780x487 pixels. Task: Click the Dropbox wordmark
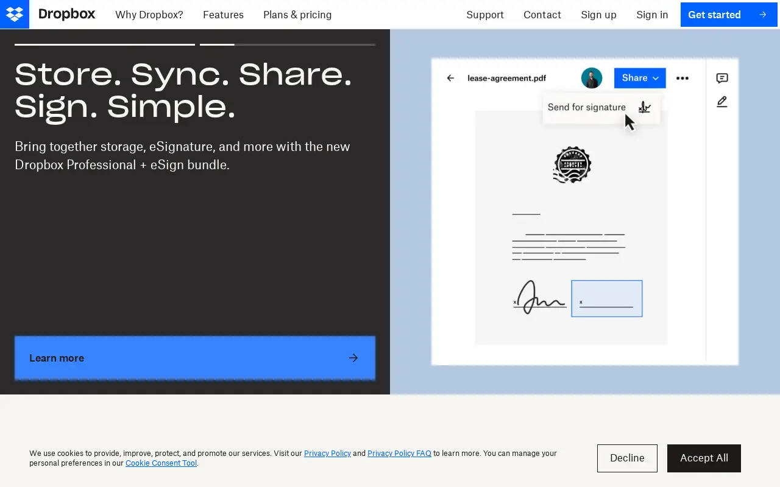[x=66, y=14]
